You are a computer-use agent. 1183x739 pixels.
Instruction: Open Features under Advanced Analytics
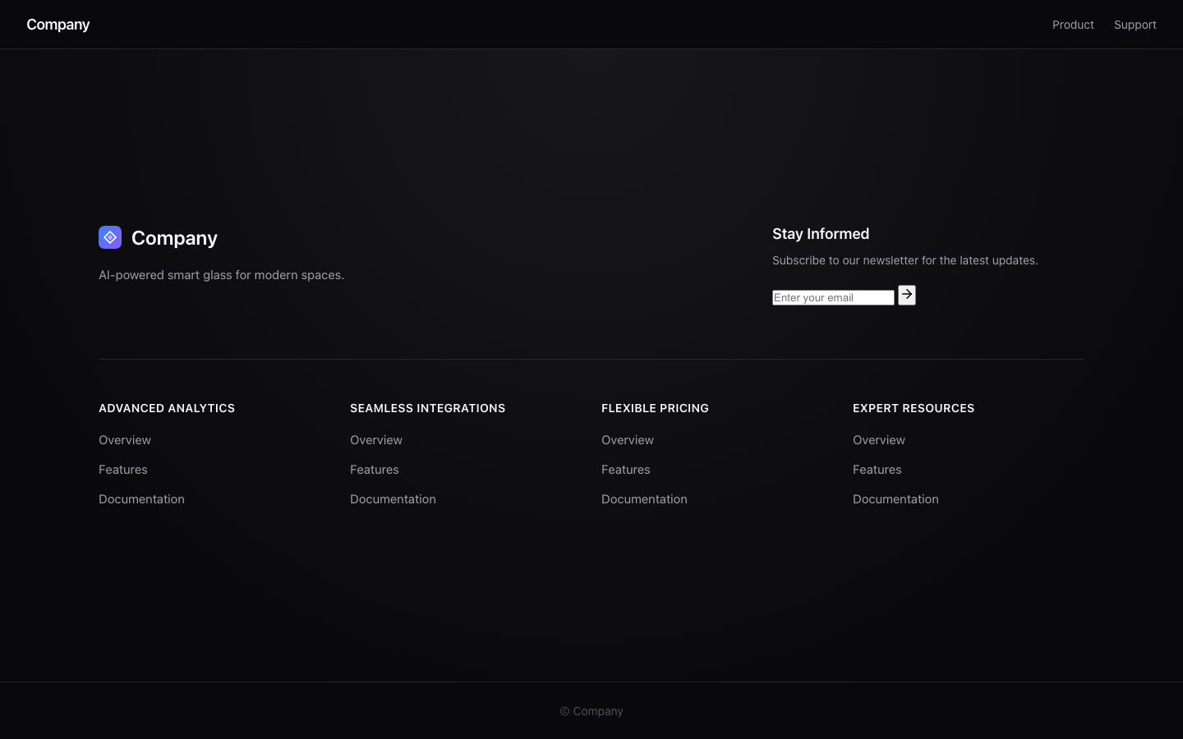tap(123, 470)
